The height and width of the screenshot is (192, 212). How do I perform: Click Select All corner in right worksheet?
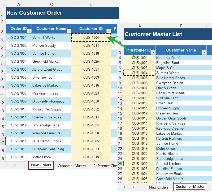pos(122,26)
